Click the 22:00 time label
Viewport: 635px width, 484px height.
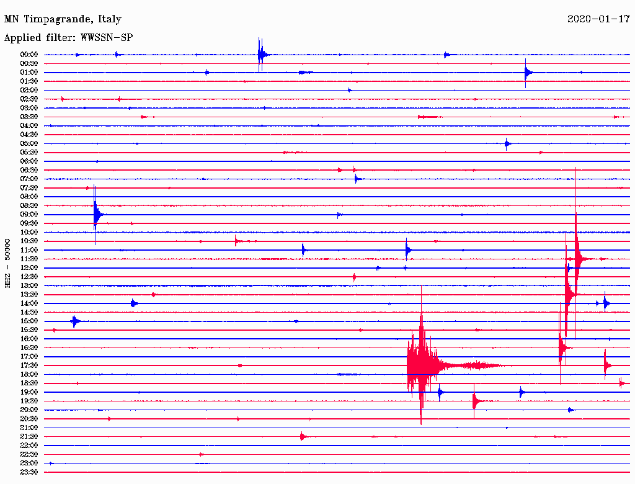pos(29,446)
